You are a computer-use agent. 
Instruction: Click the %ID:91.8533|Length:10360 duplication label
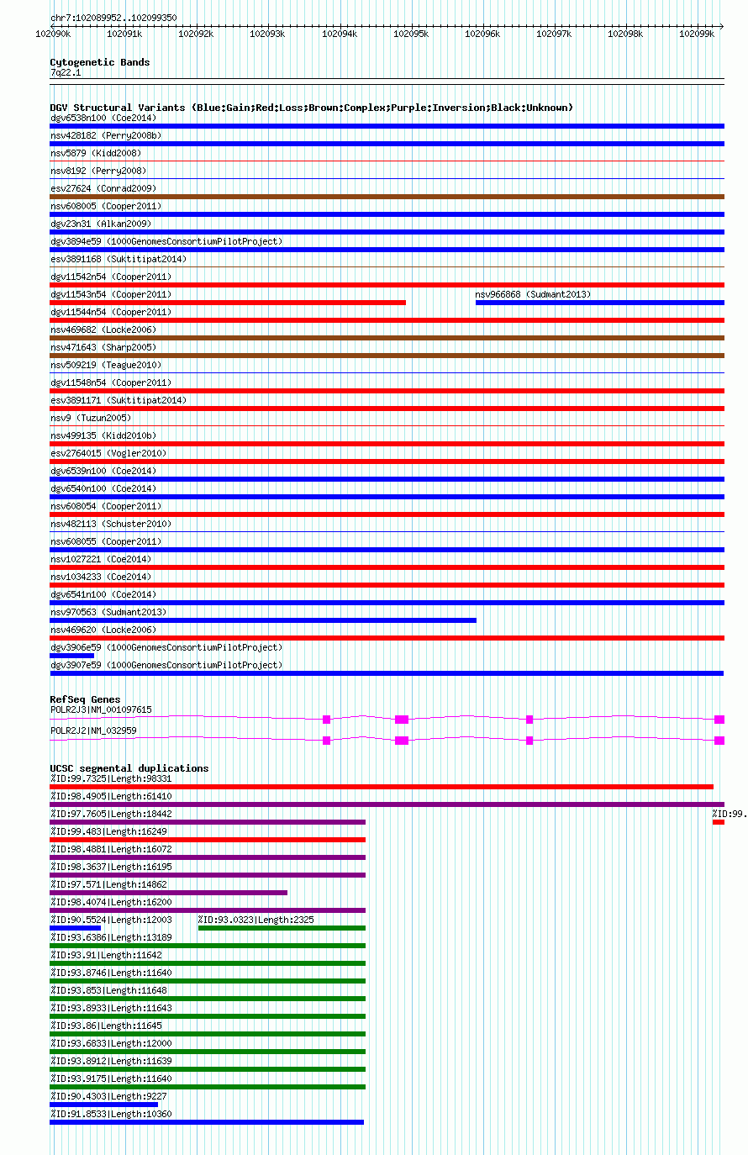click(111, 1114)
